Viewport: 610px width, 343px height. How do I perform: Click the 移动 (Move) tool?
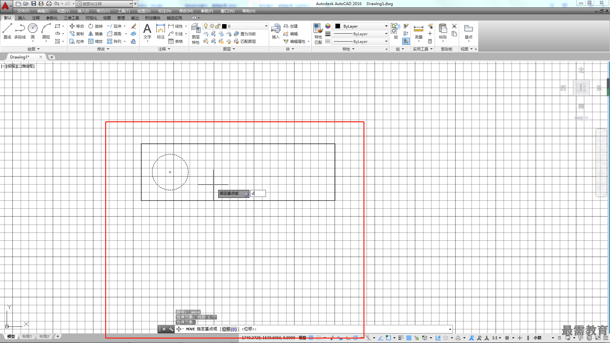point(77,26)
